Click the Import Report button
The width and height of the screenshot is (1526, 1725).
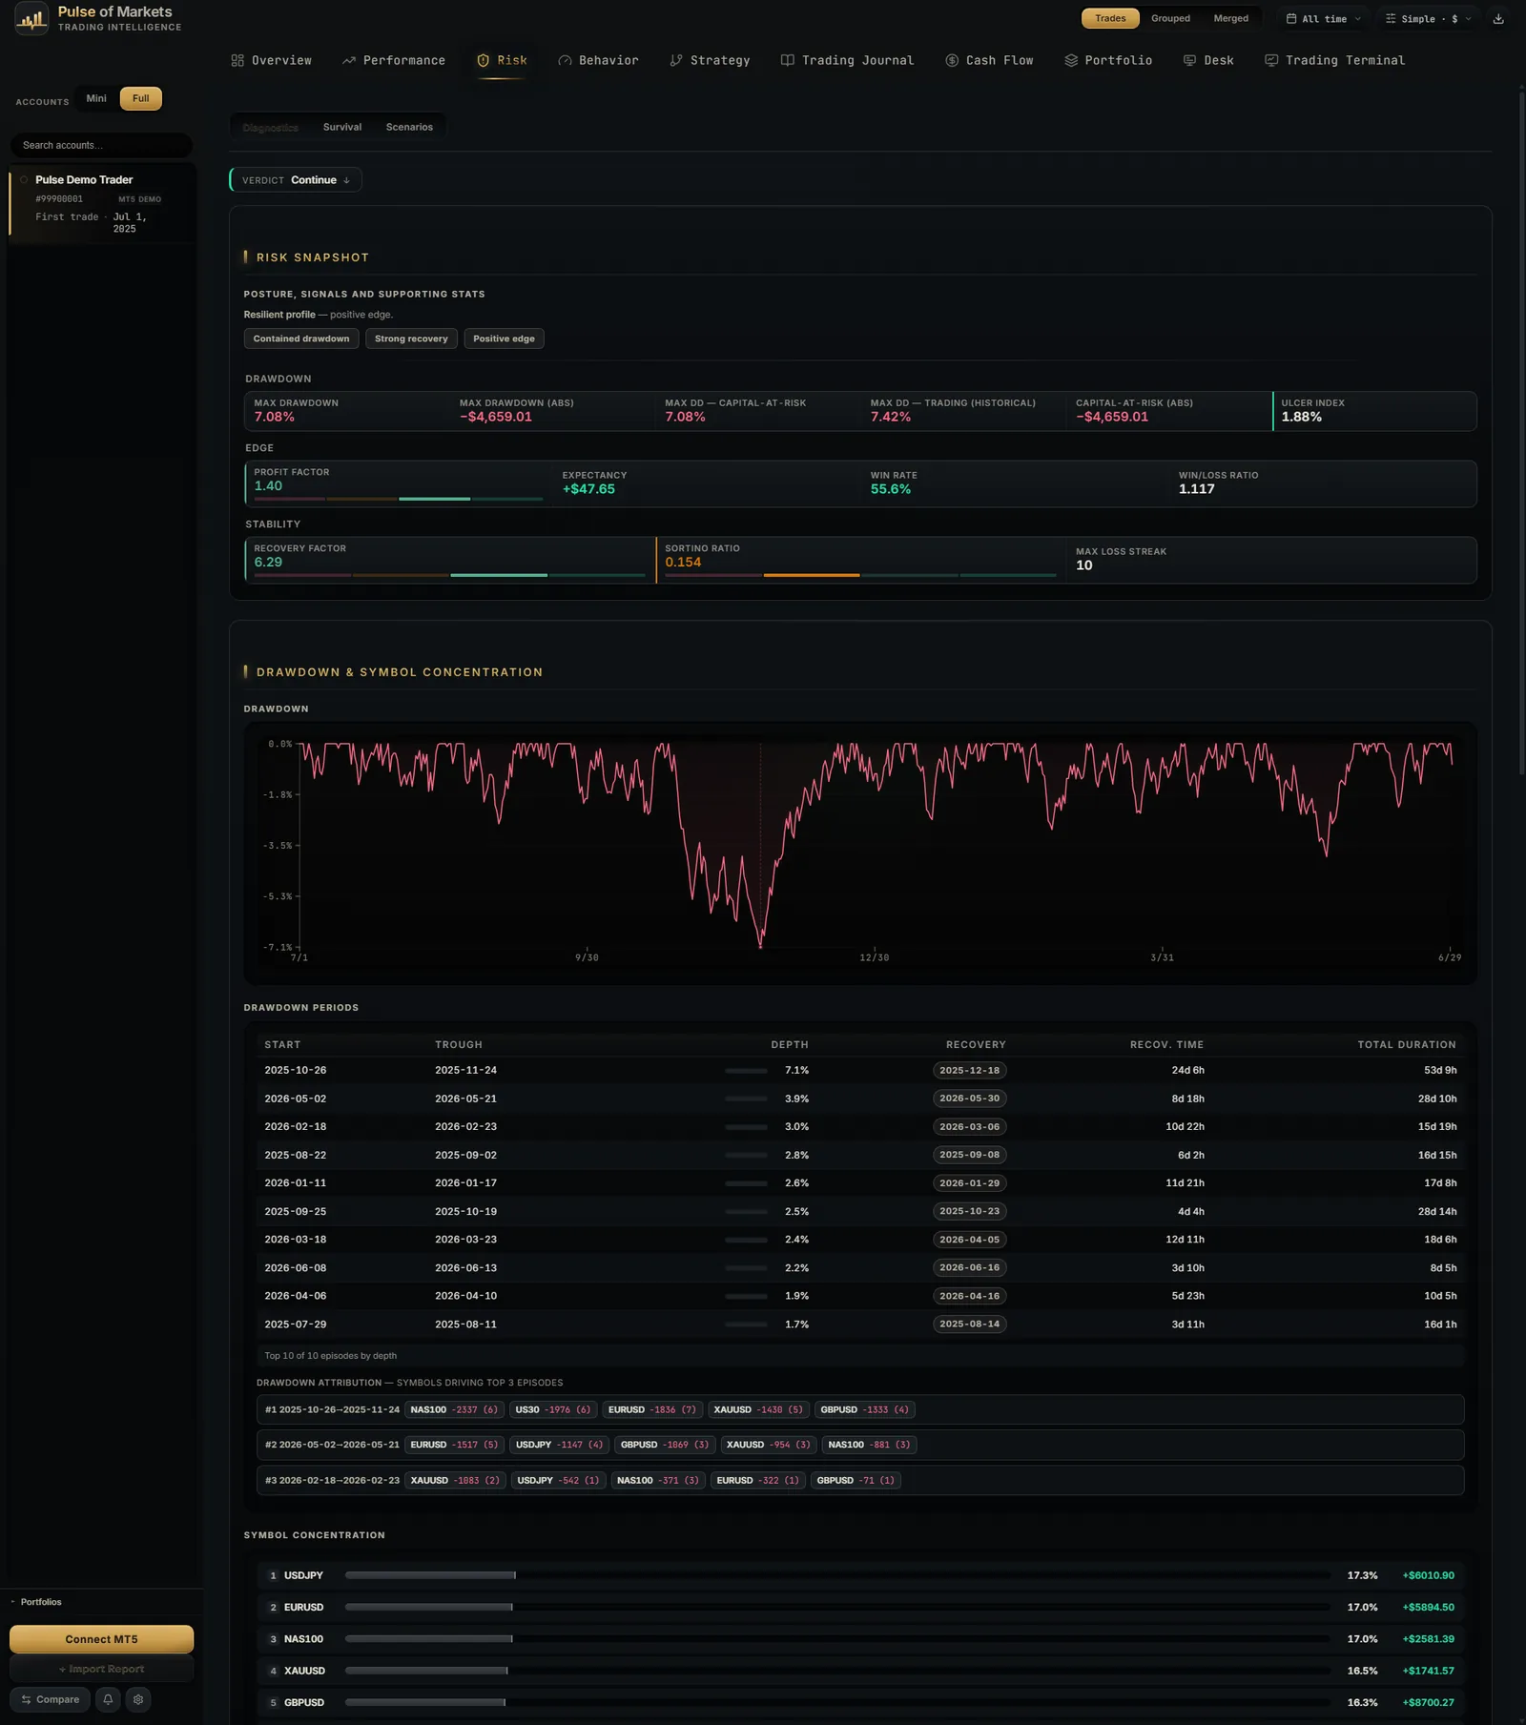coord(101,1669)
